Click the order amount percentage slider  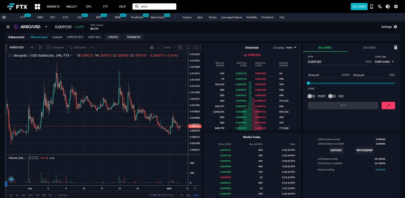[x=351, y=83]
